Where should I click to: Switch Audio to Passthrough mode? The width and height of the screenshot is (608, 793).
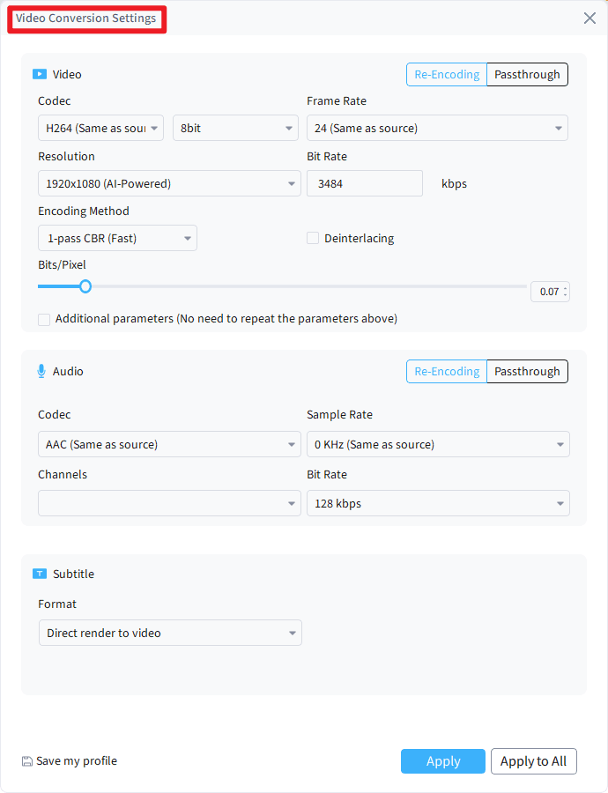527,371
